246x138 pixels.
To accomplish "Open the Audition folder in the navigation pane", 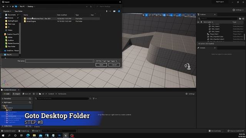I will coord(11,40).
